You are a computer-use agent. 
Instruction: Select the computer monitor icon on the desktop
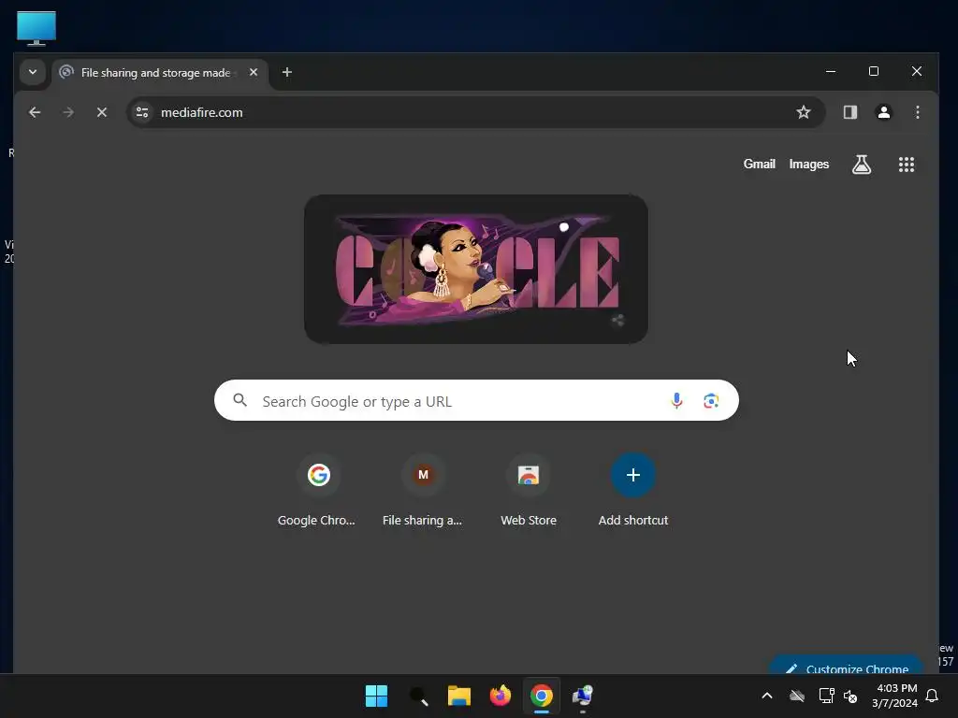[x=36, y=28]
